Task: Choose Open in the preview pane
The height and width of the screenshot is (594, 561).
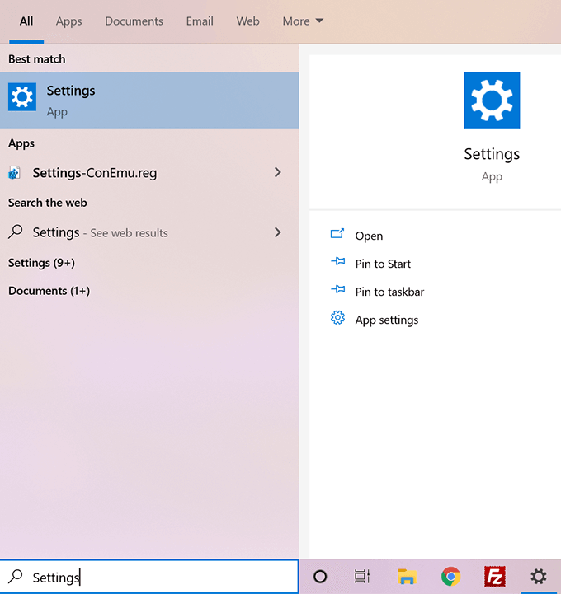Action: tap(369, 236)
